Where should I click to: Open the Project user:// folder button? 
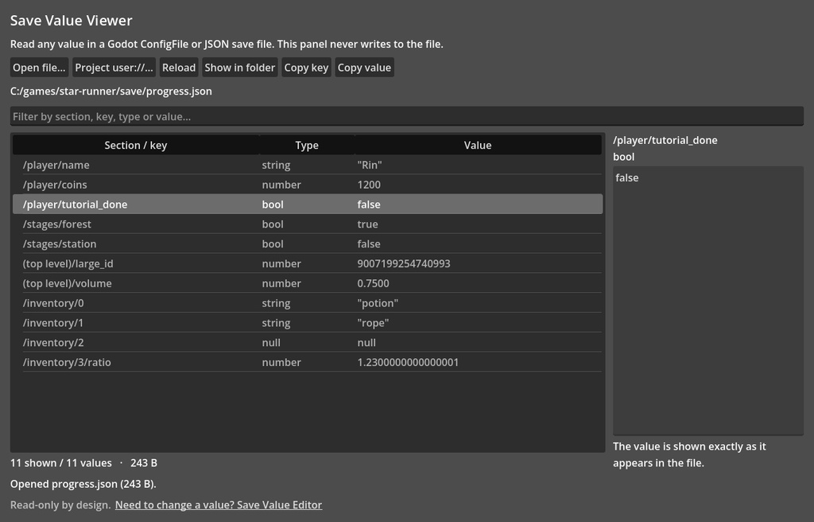click(114, 68)
